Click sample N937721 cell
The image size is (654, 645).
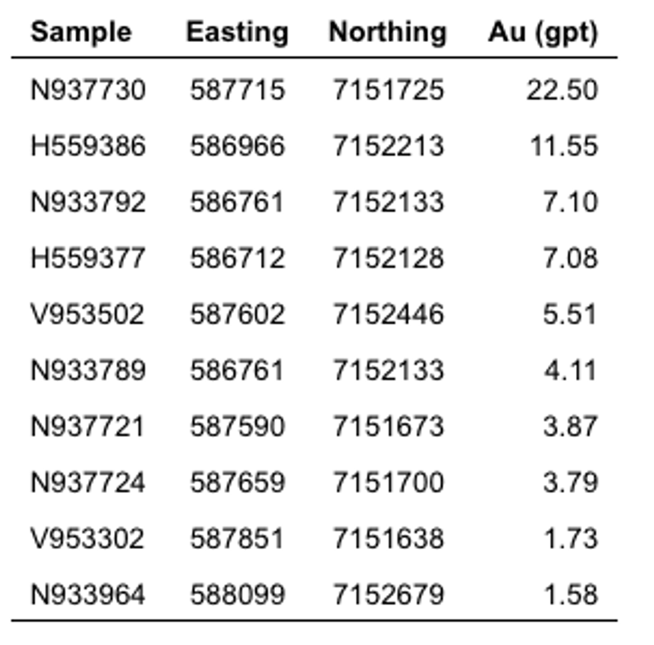click(x=87, y=426)
